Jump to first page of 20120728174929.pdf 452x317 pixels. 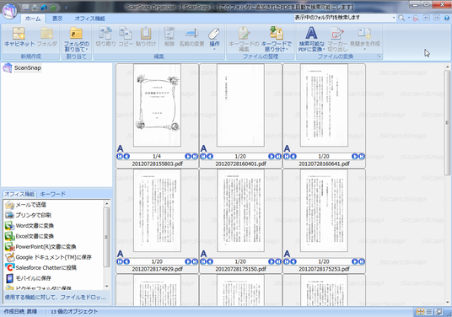coord(120,261)
